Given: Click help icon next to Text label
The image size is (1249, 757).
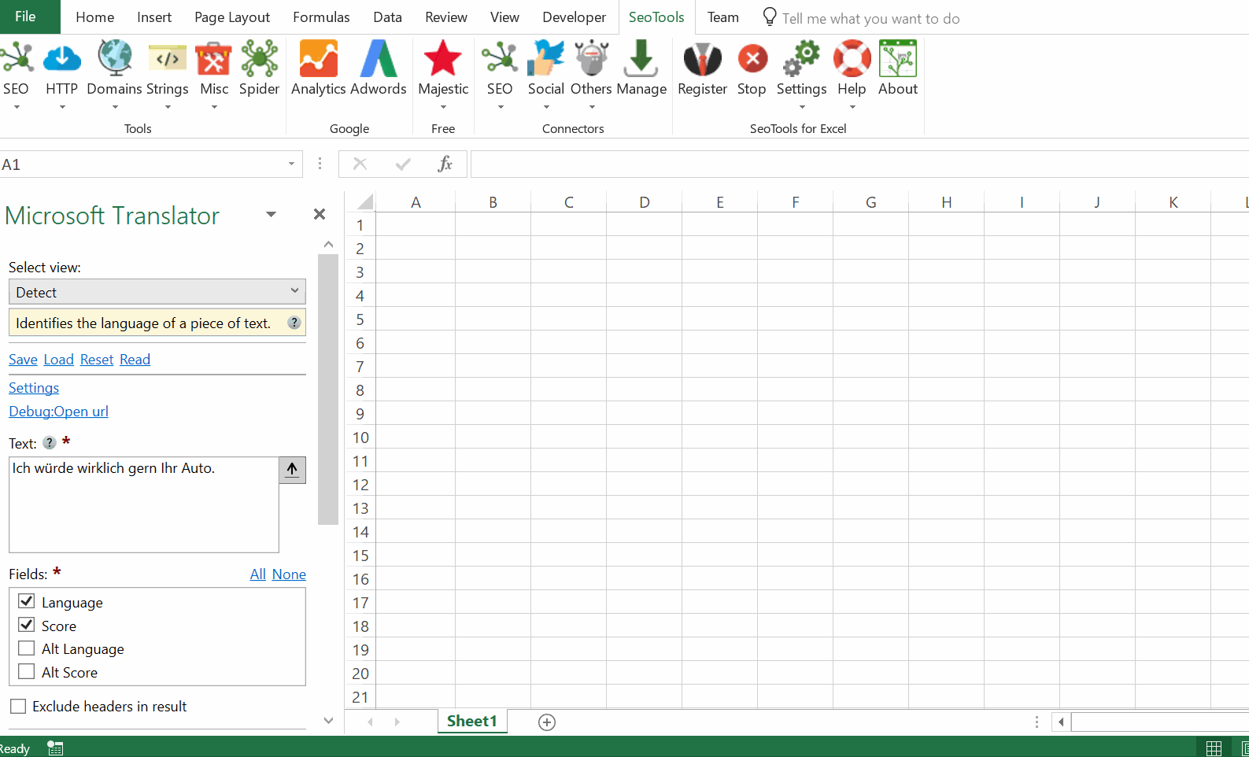Looking at the screenshot, I should (50, 442).
